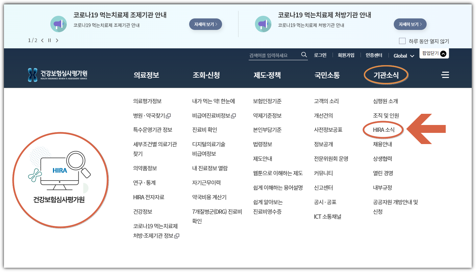476x272 pixels.
Task: Select 신고센터 submenu item
Action: (324, 188)
